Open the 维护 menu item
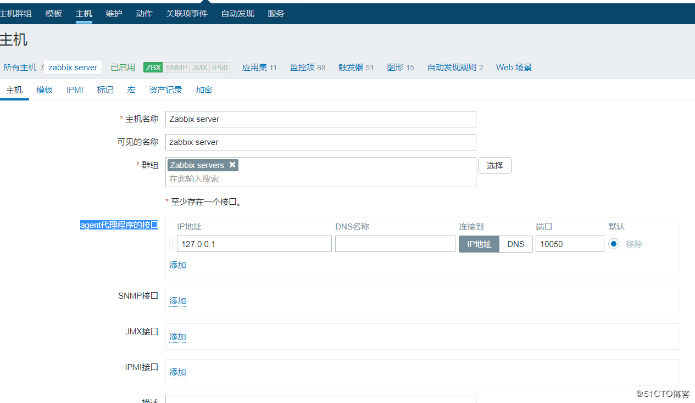Viewport: 695px width, 403px height. (114, 13)
